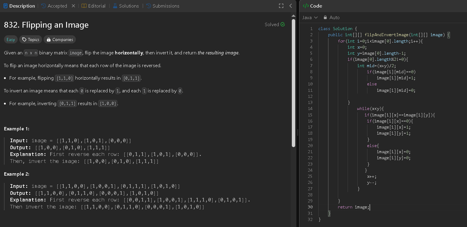Screen dimensions: 467x227
Task: Click the Example 1 Input line
Action: click(70, 140)
